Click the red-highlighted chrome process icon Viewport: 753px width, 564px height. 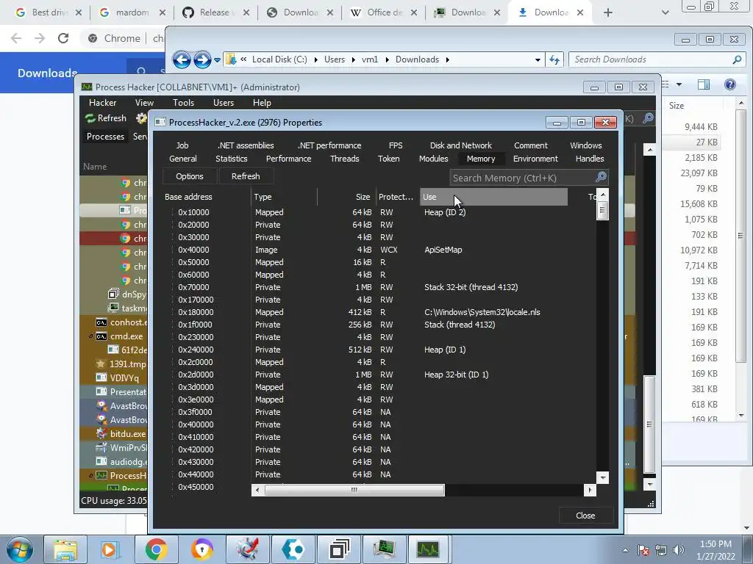125,239
